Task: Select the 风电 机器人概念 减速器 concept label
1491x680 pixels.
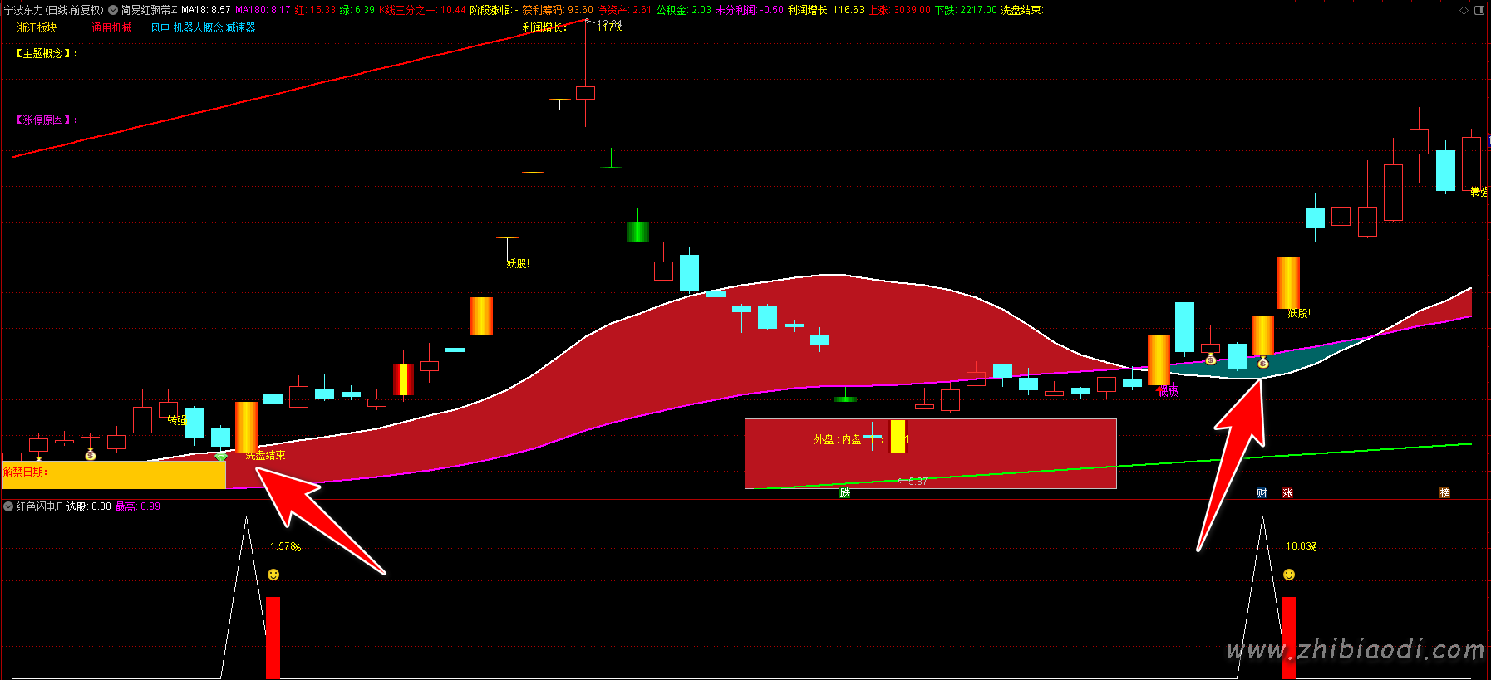Action: point(203,27)
